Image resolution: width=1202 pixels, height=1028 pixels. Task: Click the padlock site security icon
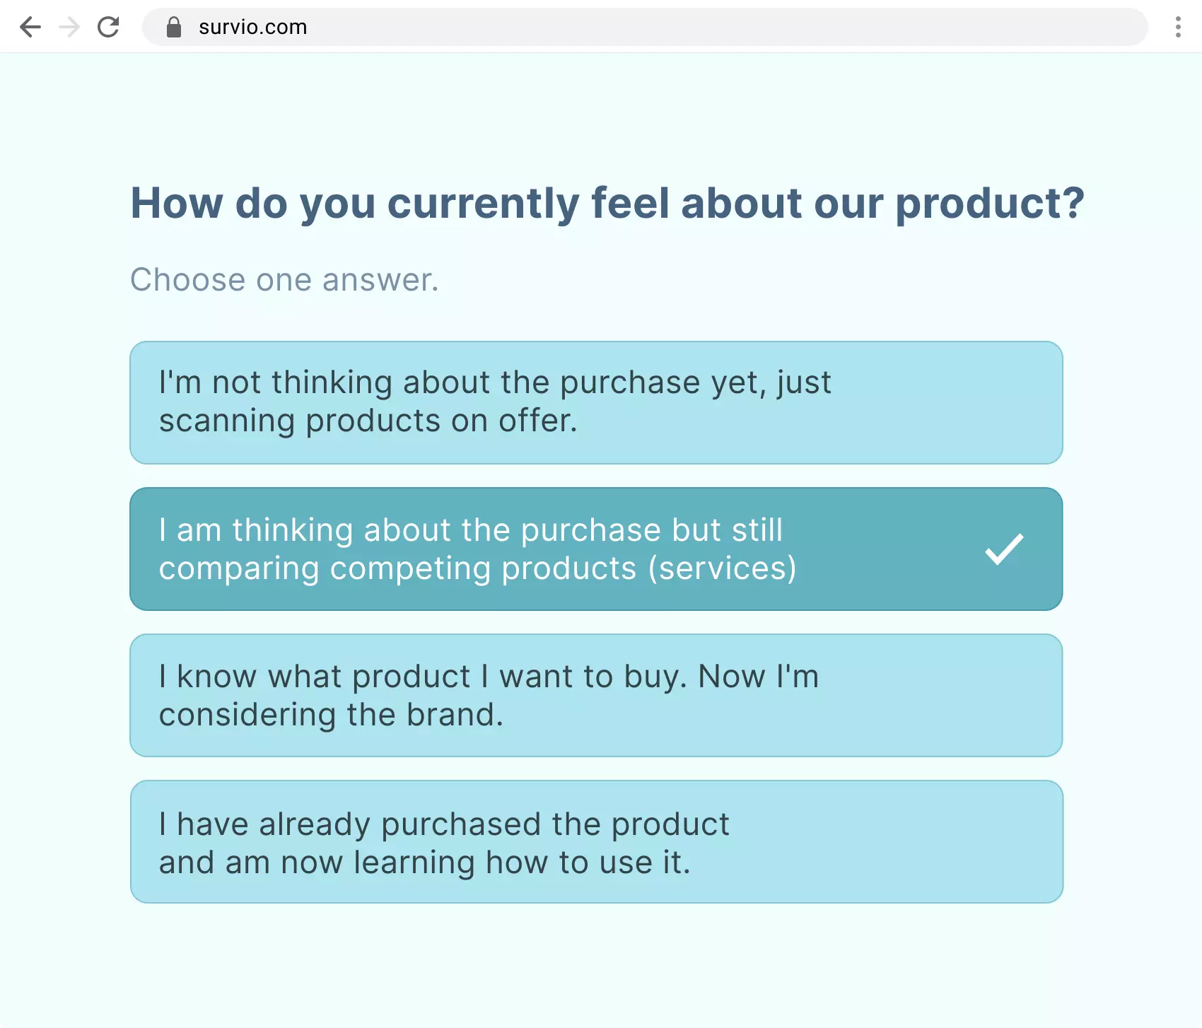point(174,27)
